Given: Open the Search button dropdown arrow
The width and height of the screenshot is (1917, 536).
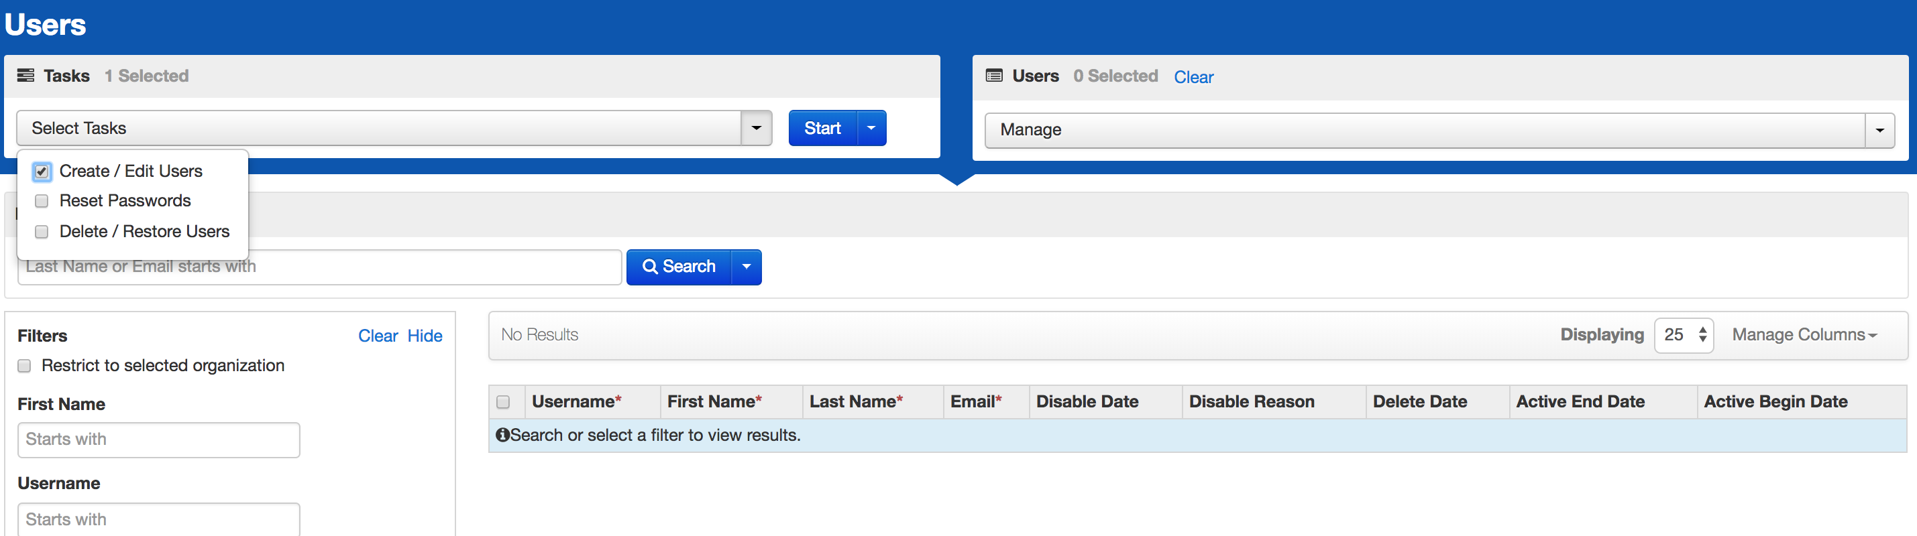Looking at the screenshot, I should pyautogui.click(x=747, y=267).
